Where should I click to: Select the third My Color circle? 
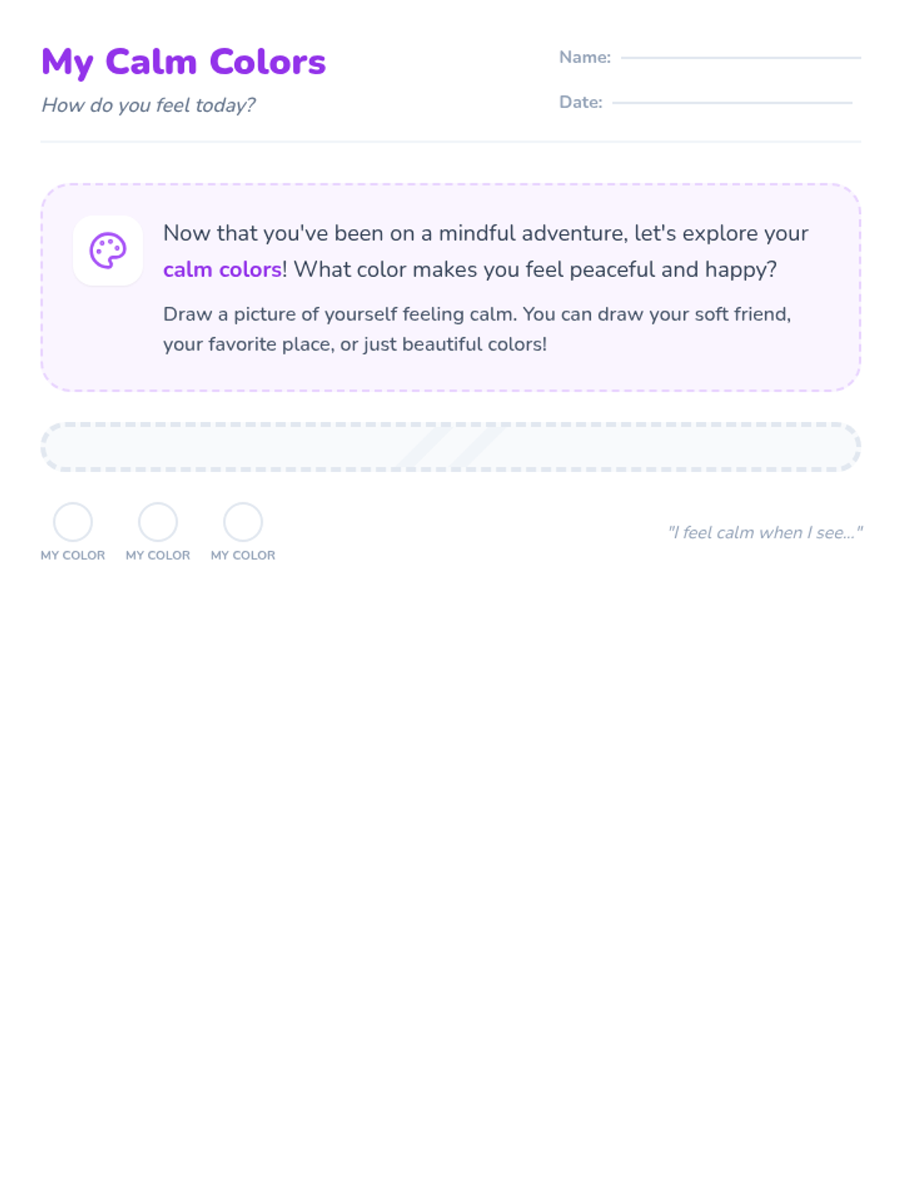(243, 522)
